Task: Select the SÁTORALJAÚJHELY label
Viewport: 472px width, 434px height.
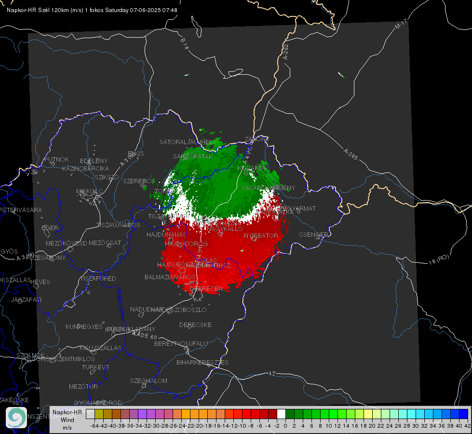Action: point(188,142)
